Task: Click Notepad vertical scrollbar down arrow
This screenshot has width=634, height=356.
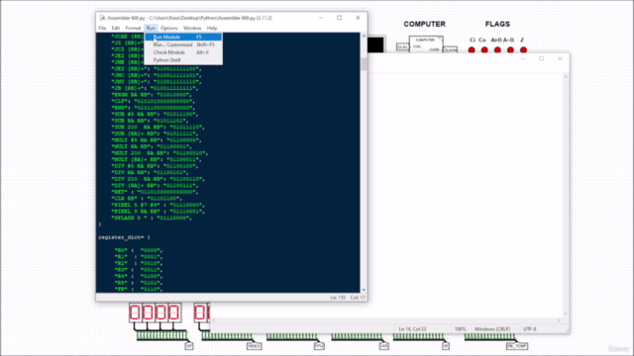Action: pos(566,313)
